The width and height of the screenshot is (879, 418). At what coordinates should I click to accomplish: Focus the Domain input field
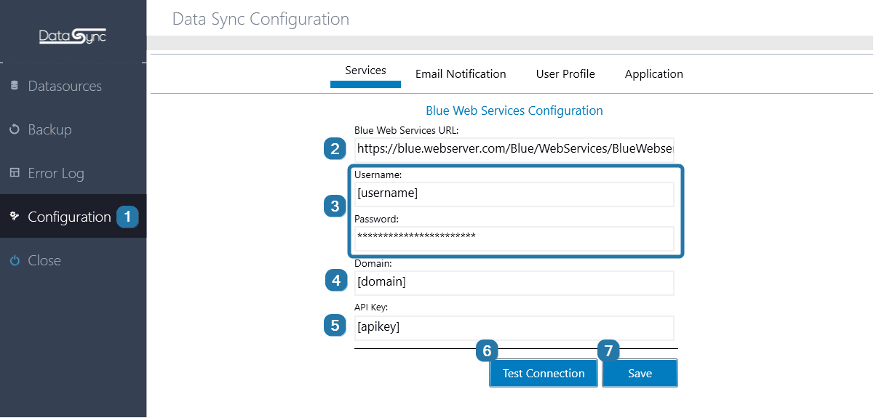coord(514,283)
